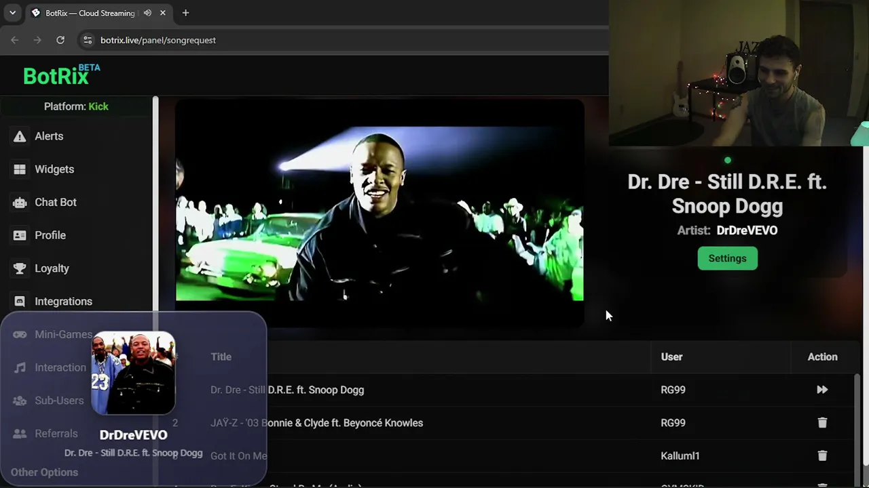
Task: Open the song request Settings button
Action: coord(727,258)
